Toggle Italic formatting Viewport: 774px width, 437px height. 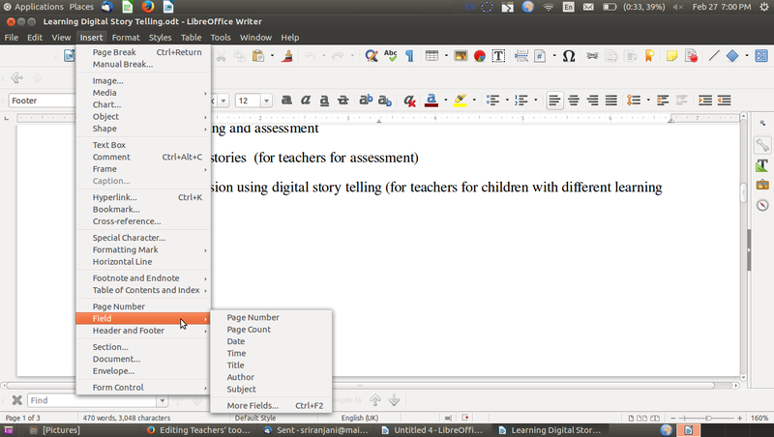(x=306, y=101)
